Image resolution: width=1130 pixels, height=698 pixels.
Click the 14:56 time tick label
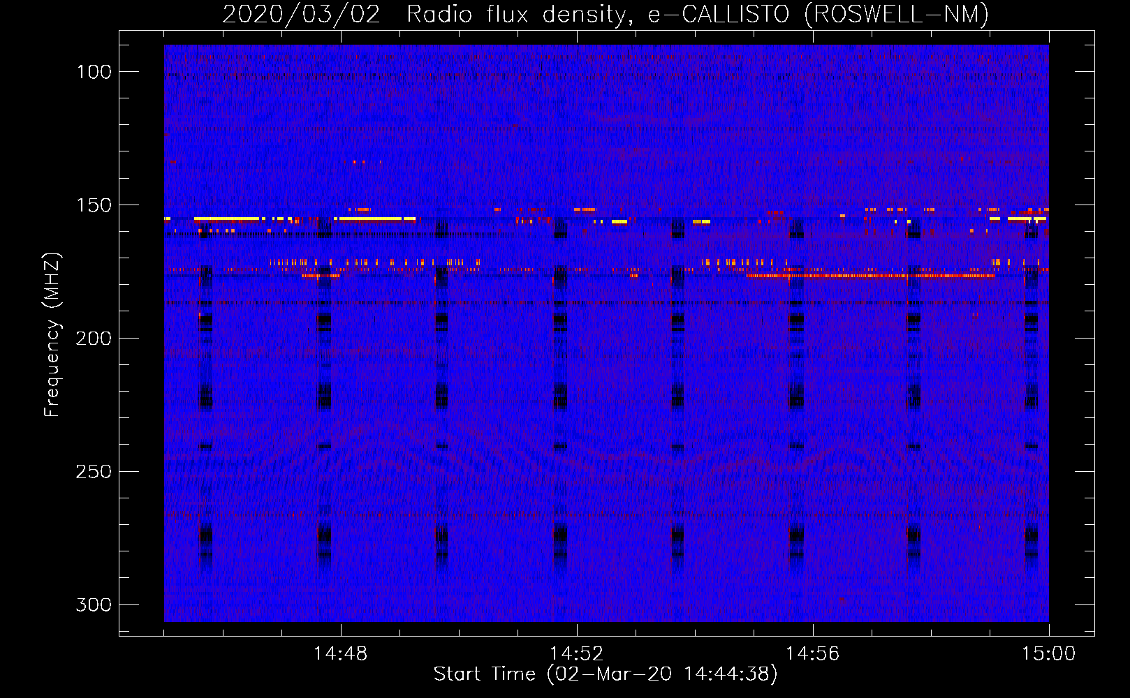coord(813,654)
